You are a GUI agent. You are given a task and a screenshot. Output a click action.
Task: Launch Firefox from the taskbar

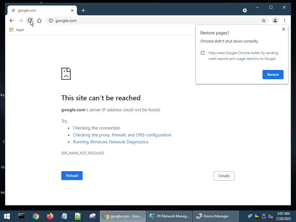point(50,216)
